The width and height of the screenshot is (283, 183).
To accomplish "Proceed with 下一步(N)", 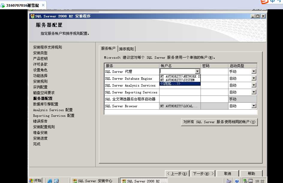I will click(203, 173).
